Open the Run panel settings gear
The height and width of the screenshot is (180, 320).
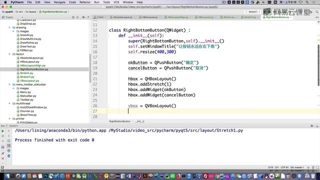click(x=312, y=126)
